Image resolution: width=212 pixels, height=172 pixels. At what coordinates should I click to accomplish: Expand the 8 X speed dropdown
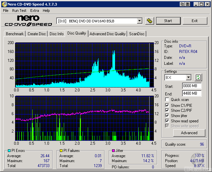188,78
